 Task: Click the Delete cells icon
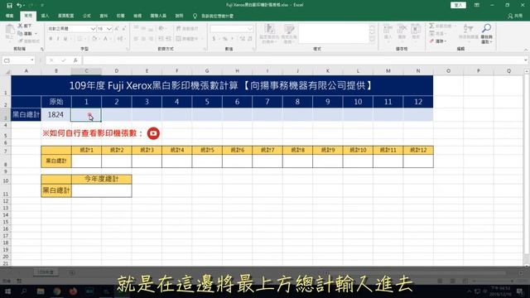click(x=402, y=30)
